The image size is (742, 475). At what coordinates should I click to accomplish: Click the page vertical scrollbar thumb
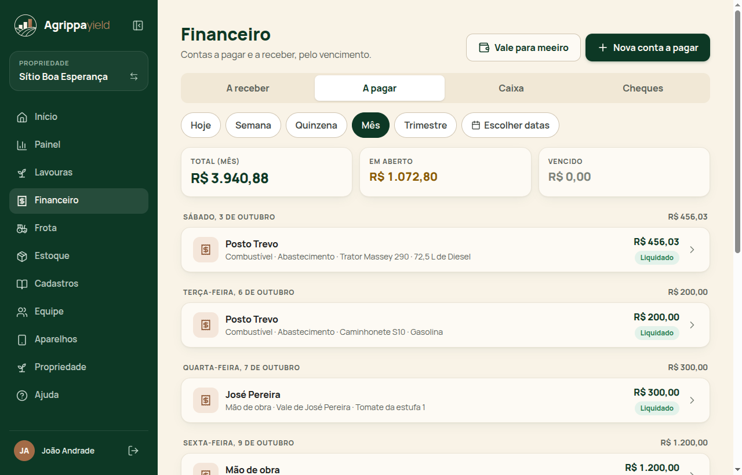pyautogui.click(x=737, y=131)
